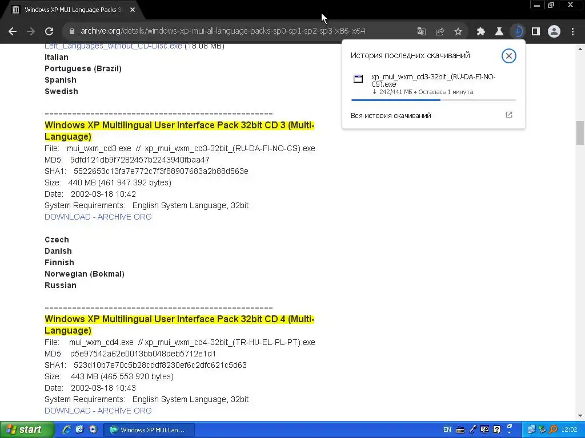Screen dimensions: 585x438
Task: Click scrollbar up arrow
Action: (x=580, y=49)
